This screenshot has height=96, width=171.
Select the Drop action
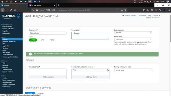point(43,40)
